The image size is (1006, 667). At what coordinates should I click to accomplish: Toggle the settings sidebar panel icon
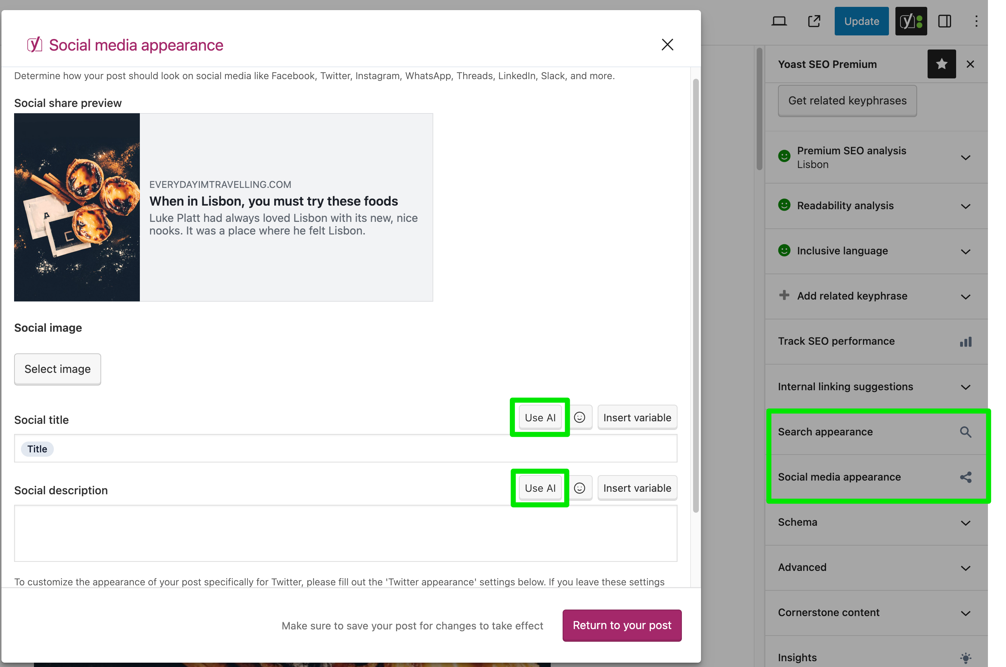[944, 21]
